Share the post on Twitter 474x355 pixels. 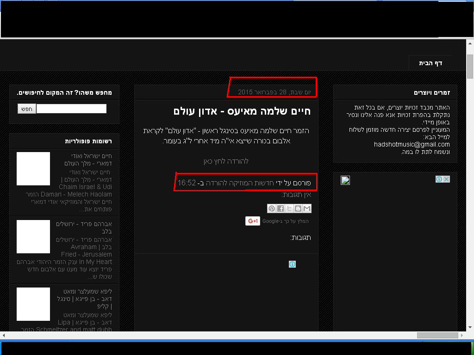pos(289,208)
